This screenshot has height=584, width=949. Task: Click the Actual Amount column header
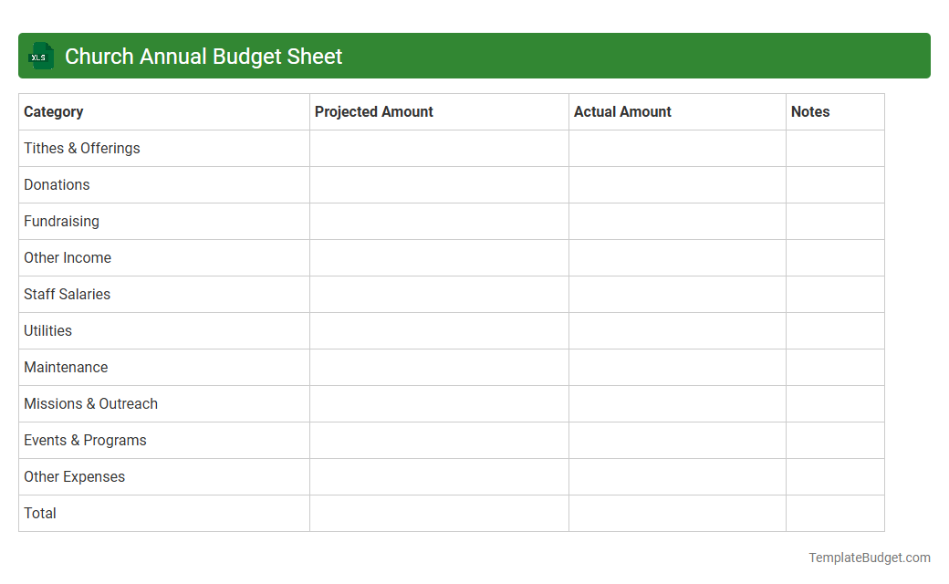coord(623,111)
